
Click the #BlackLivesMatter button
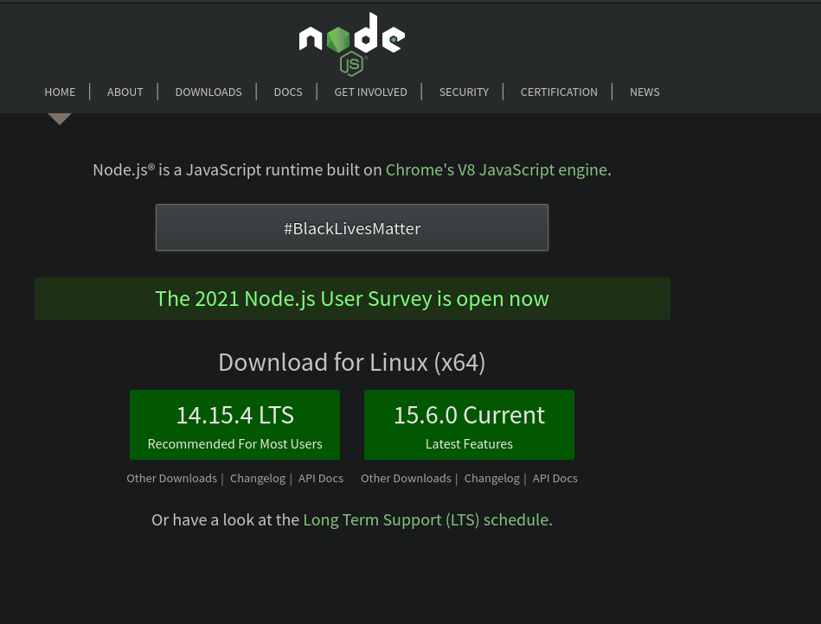point(352,227)
